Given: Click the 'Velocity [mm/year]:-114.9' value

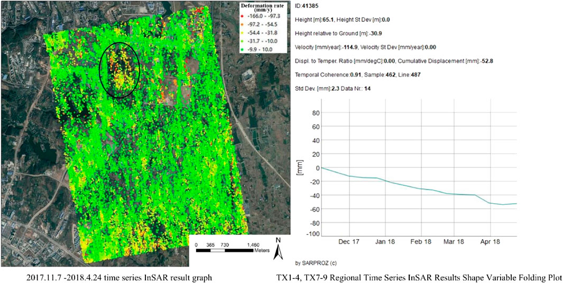Looking at the screenshot, I should (326, 48).
